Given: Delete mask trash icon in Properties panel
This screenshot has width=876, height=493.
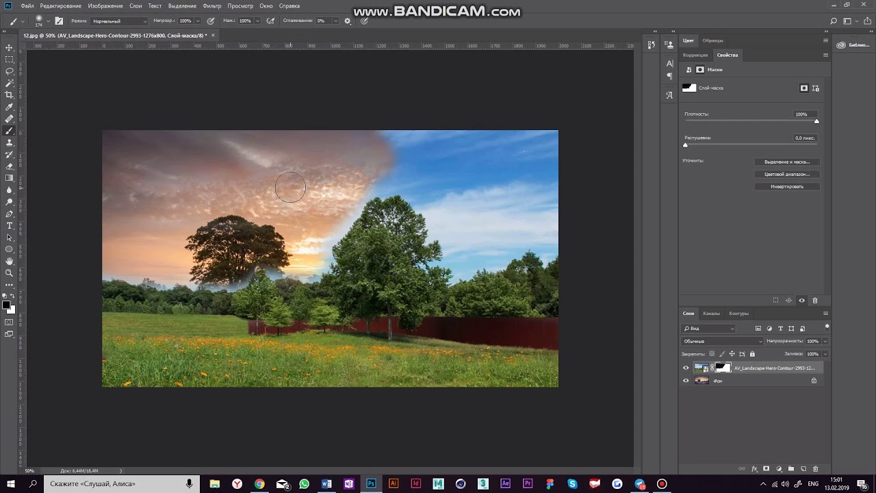Looking at the screenshot, I should [814, 301].
